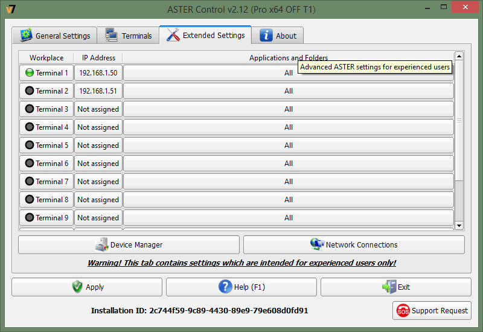Open Applications and Folders for Terminal 6

tap(289, 163)
